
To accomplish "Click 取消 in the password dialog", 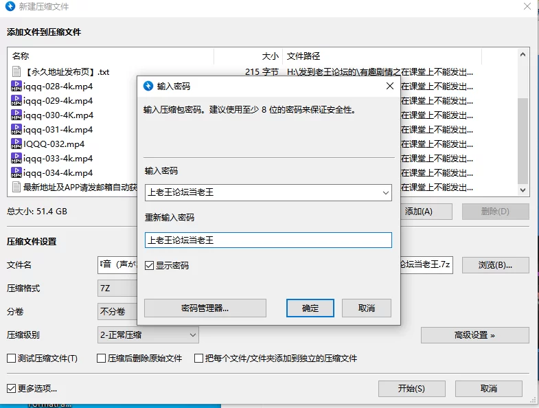I will click(367, 308).
